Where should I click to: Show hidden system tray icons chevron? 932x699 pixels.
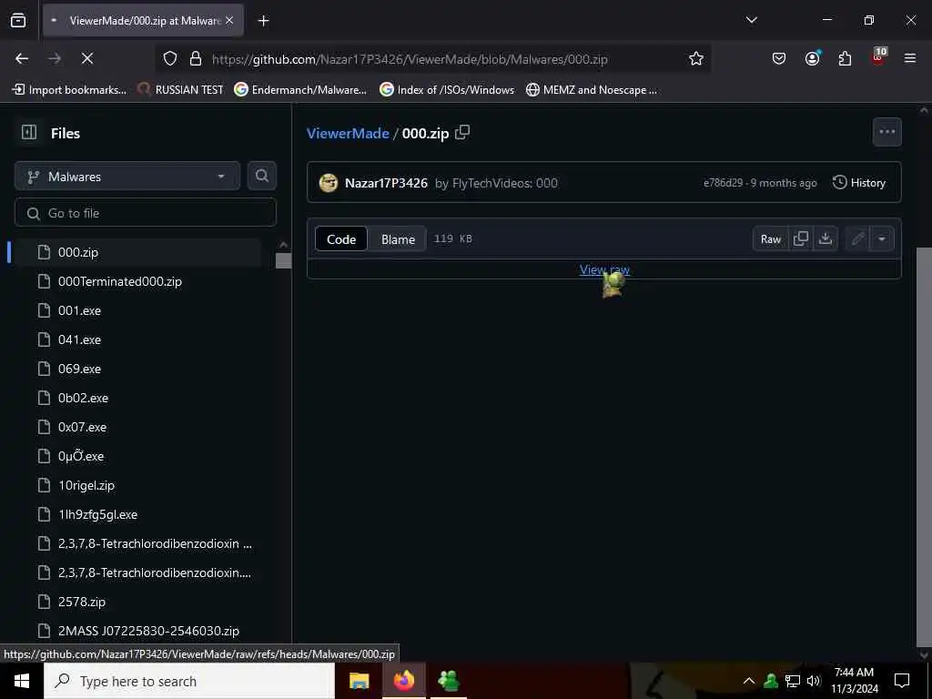(749, 681)
